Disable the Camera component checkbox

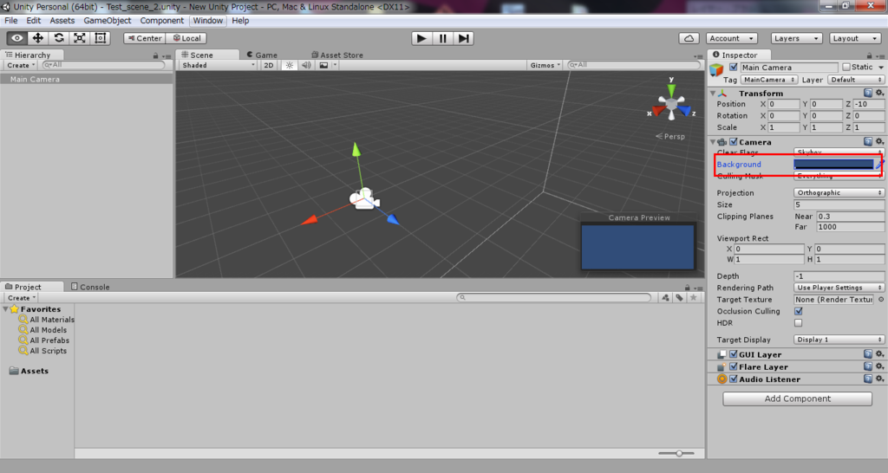click(734, 141)
